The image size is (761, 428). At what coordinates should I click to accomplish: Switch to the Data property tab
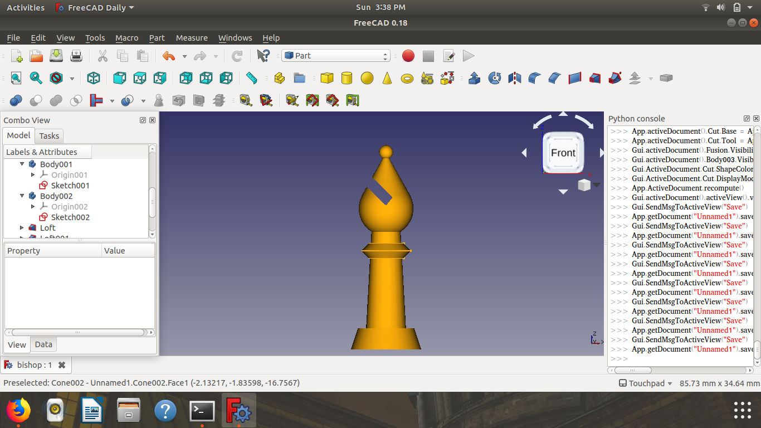click(43, 344)
